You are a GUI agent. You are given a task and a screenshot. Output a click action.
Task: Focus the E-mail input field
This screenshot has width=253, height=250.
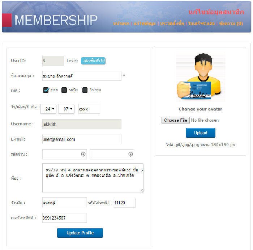(x=82, y=139)
